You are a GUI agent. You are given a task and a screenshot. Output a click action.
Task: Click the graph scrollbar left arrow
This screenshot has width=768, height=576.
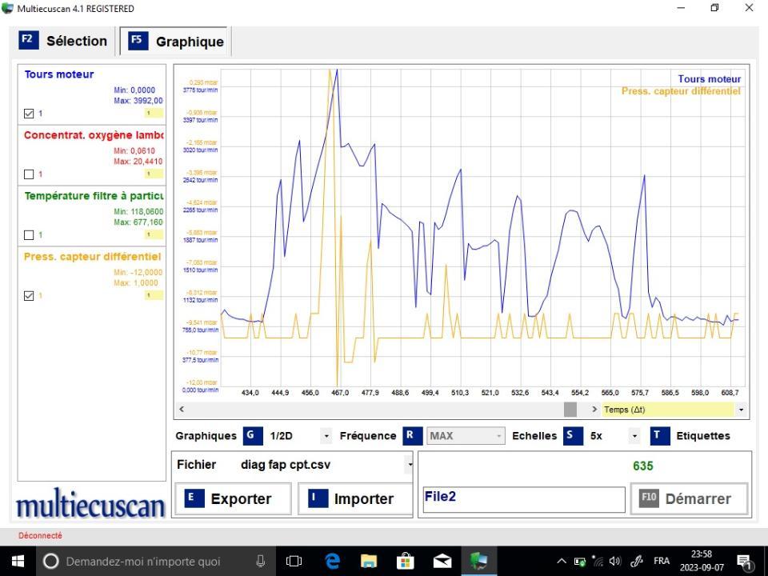(182, 409)
